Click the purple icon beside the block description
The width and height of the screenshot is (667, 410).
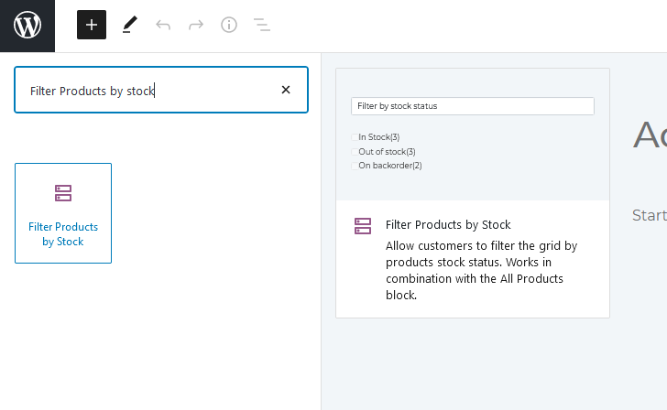coord(363,226)
